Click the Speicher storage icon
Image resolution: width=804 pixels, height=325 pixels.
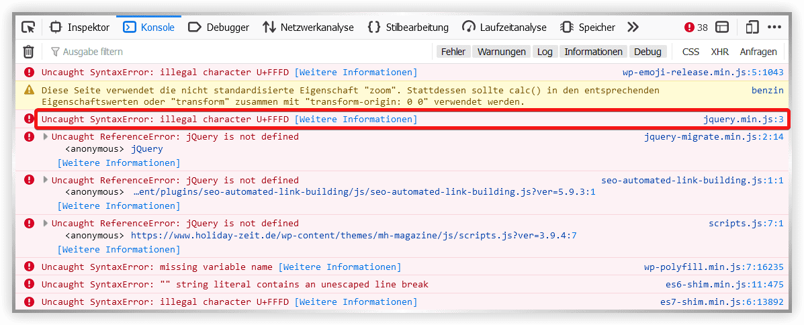pyautogui.click(x=567, y=28)
